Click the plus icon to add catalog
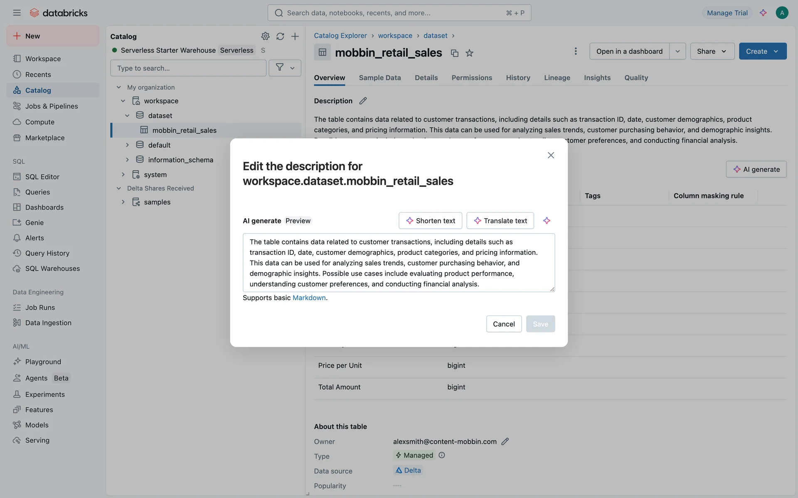Viewport: 798px width, 498px height. tap(295, 37)
